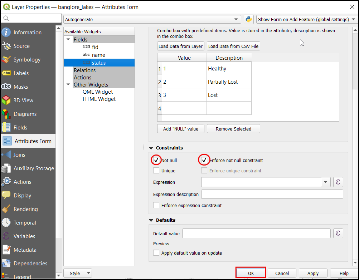The width and height of the screenshot is (359, 280).
Task: Select the Display speech bubble icon
Action: (6, 195)
